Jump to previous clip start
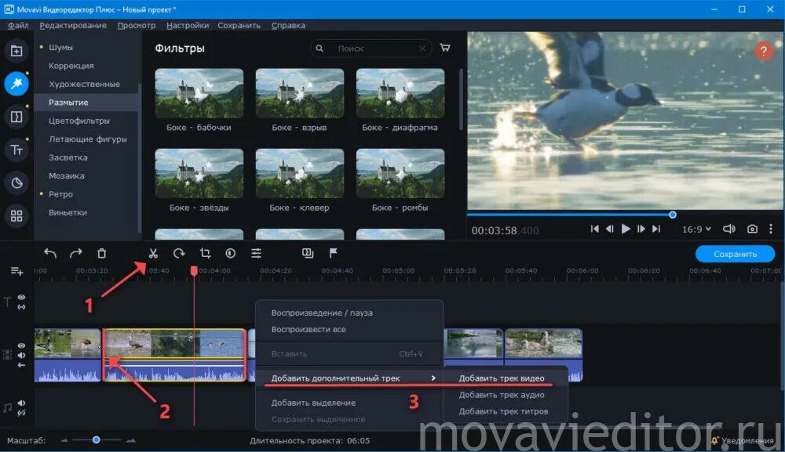 (x=595, y=229)
